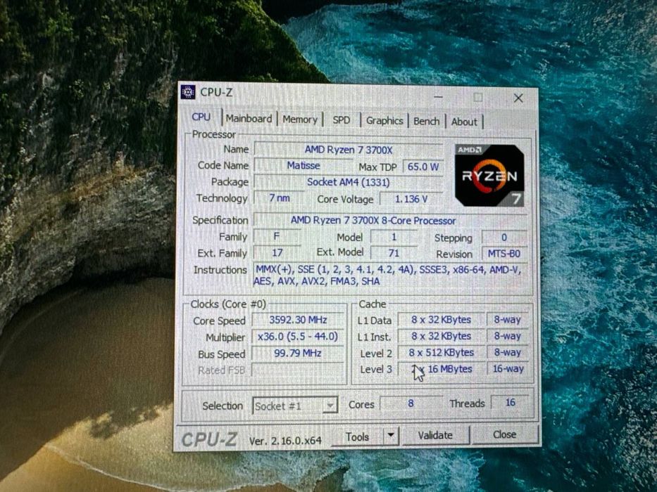Switch to the CPU tab
This screenshot has height=492, width=657.
point(201,117)
